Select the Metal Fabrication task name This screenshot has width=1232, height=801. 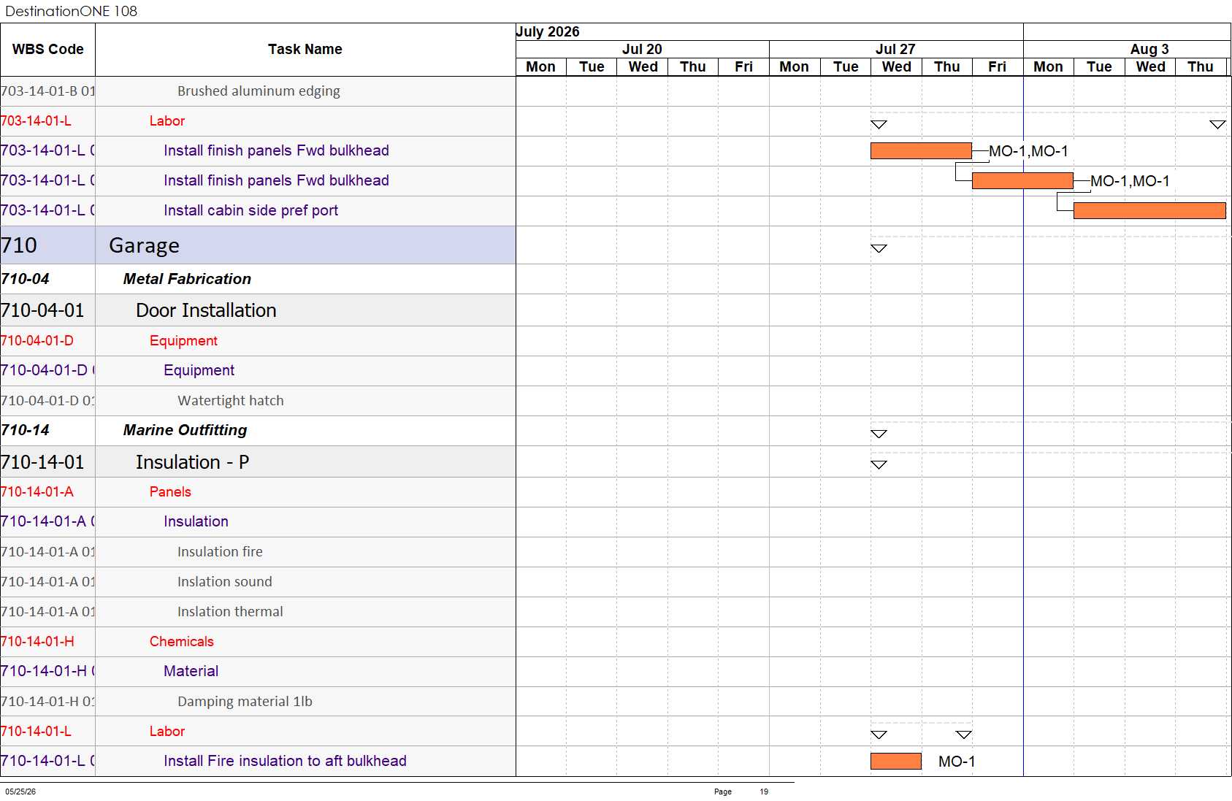[x=187, y=279]
